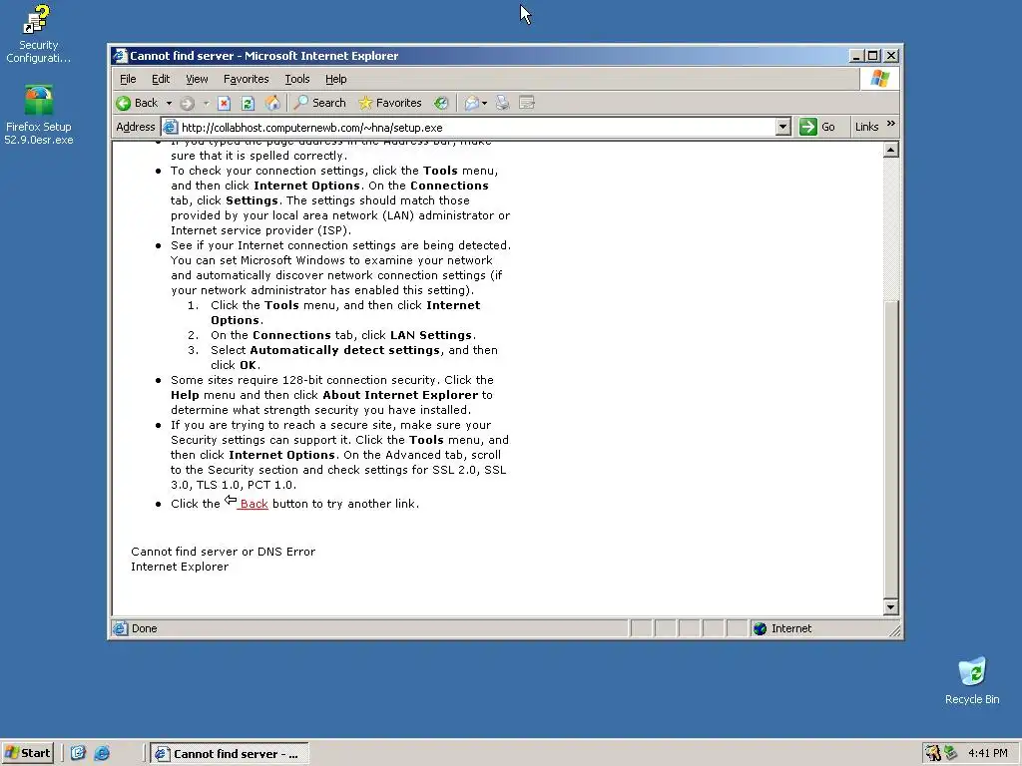Image resolution: width=1022 pixels, height=766 pixels.
Task: Click the vertical scrollbar thumb
Action: tap(891, 449)
